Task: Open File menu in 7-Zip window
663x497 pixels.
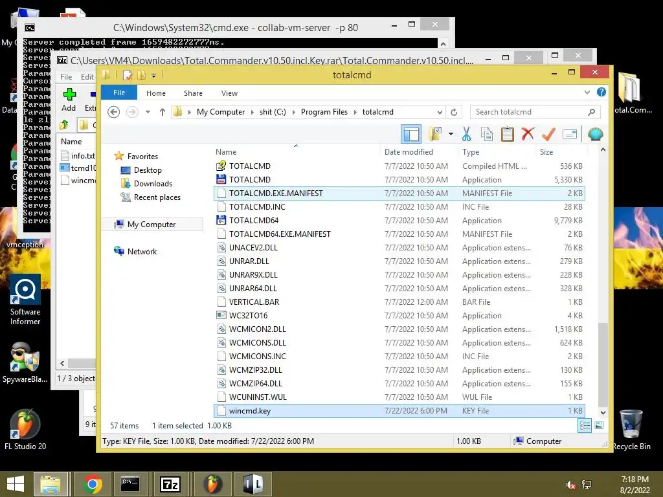Action: (x=66, y=77)
